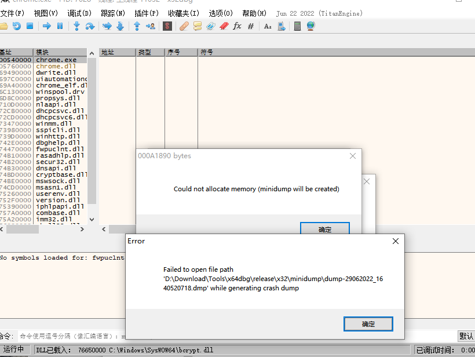
Task: Pause execution using the pause icon
Action: tap(60, 26)
